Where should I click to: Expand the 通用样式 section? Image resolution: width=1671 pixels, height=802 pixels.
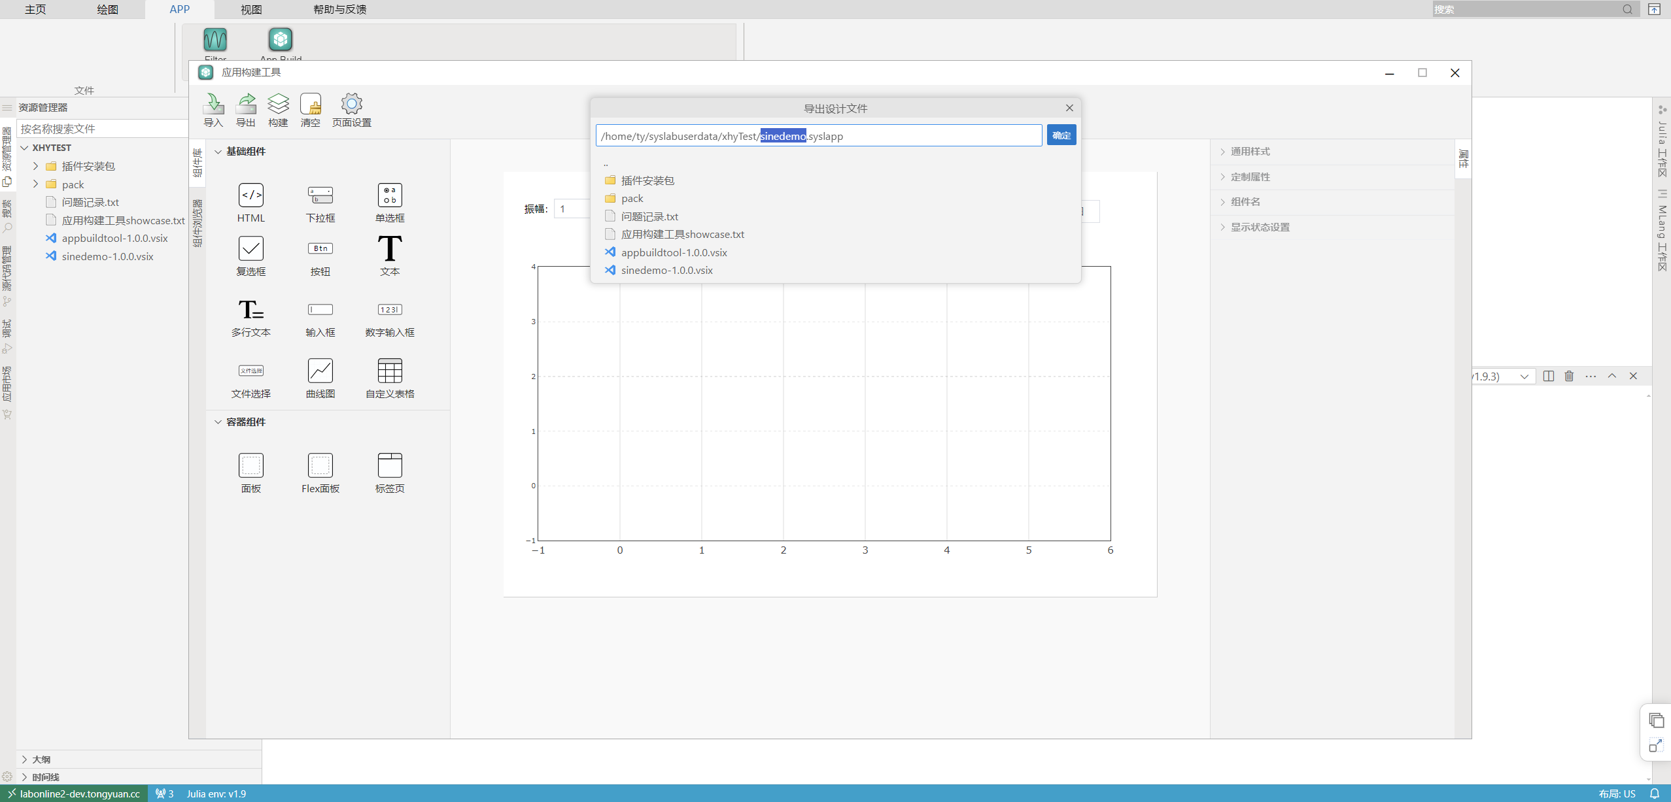1250,152
